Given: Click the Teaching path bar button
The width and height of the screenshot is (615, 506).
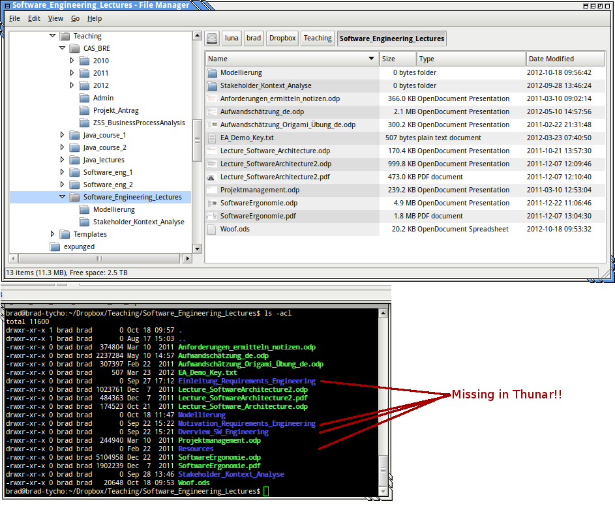Looking at the screenshot, I should [318, 38].
